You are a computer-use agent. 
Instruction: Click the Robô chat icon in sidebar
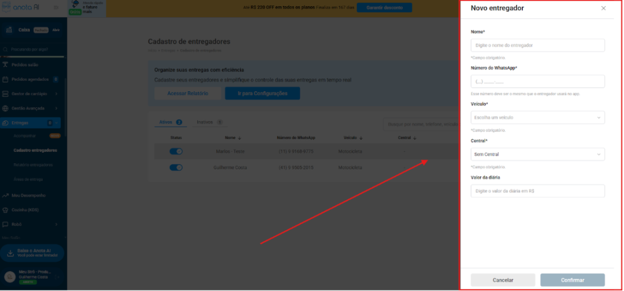5,225
